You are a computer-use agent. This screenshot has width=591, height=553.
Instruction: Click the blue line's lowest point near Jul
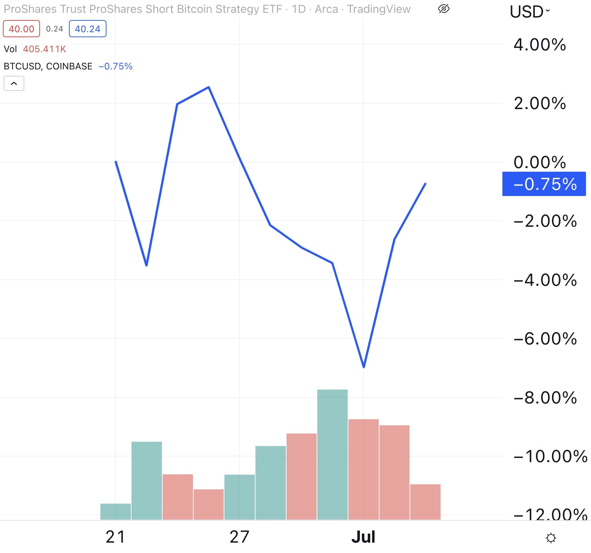pos(364,367)
